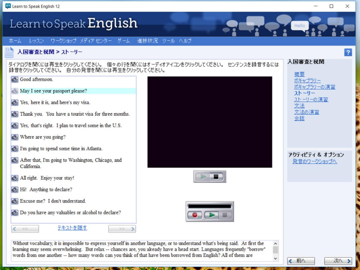Click the red record button on the recorder
360x270 pixels.
[x=194, y=215]
